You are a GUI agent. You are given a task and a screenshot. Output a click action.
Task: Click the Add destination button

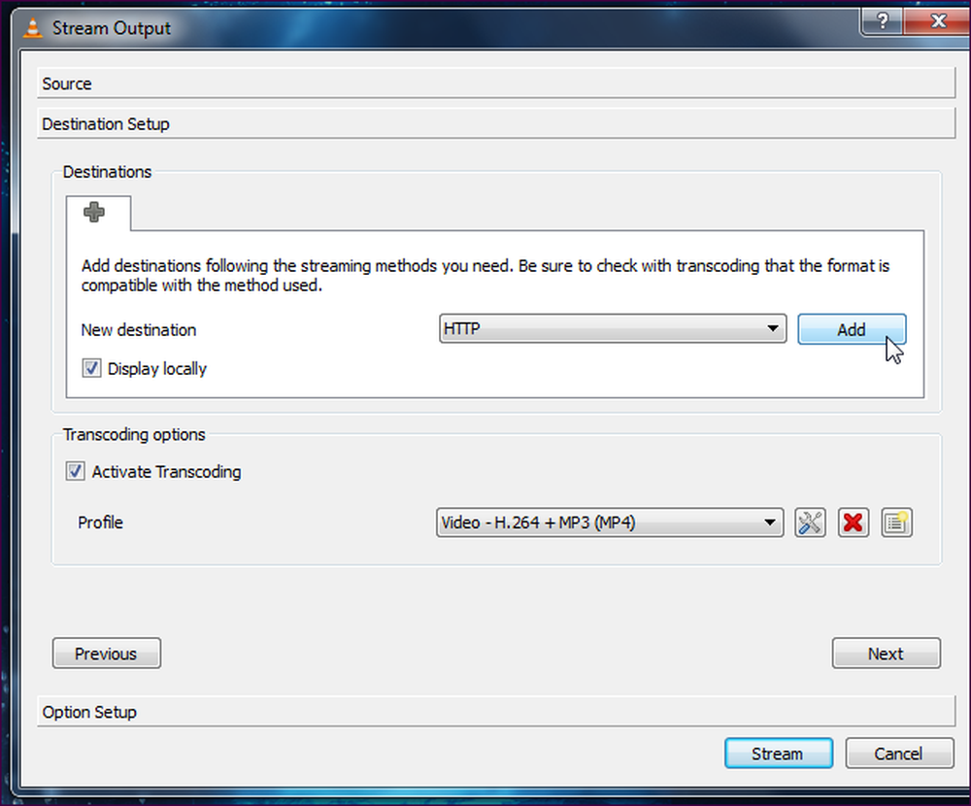point(852,329)
